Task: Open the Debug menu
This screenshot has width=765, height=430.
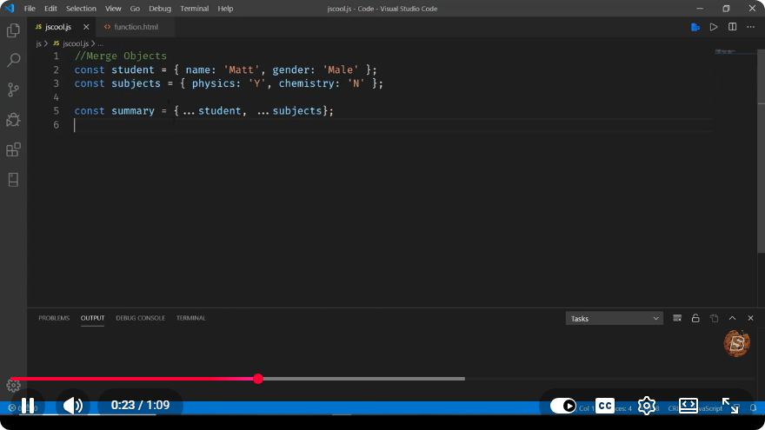Action: coord(160,9)
